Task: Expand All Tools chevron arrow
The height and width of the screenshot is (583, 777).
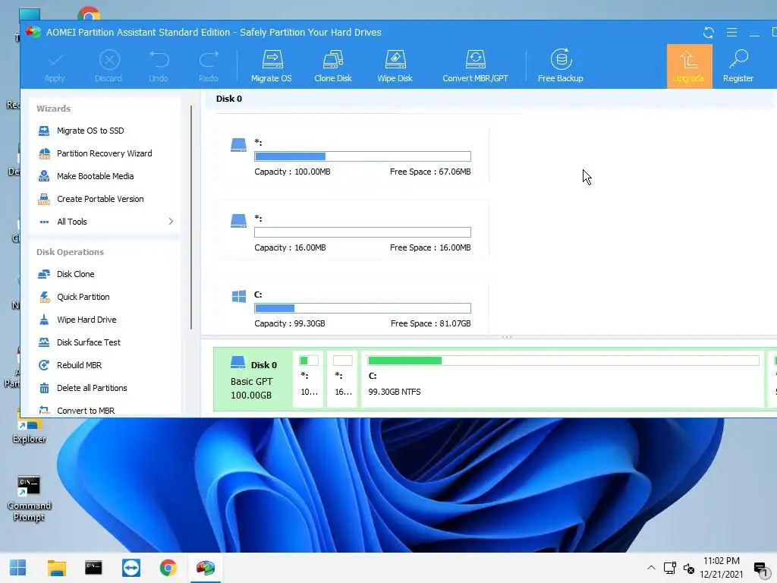Action: tap(171, 222)
